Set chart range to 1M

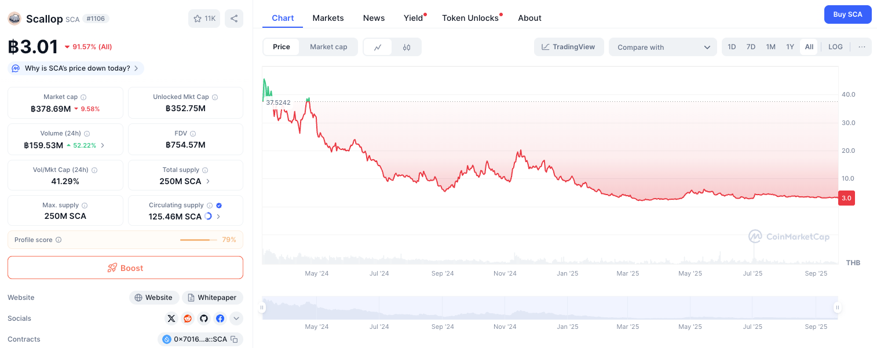770,47
